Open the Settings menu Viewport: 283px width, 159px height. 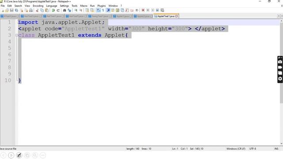click(64, 6)
